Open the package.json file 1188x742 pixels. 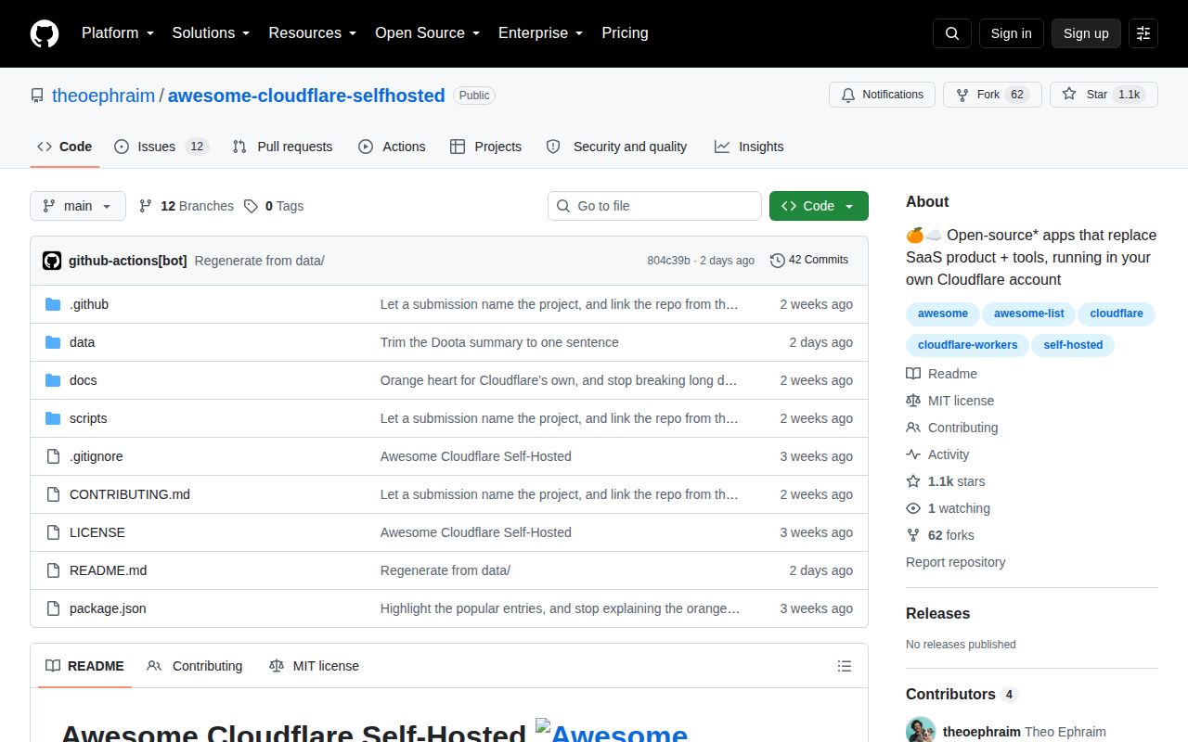(108, 608)
